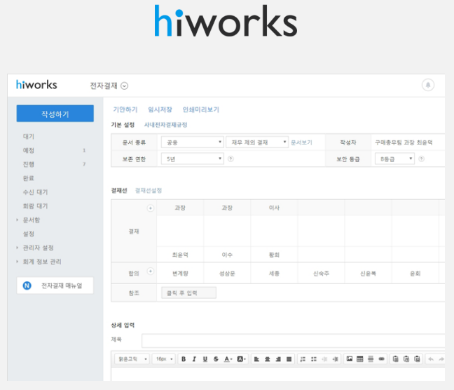Toggle italic formatting in the editor
This screenshot has width=454, height=390.
194,359
